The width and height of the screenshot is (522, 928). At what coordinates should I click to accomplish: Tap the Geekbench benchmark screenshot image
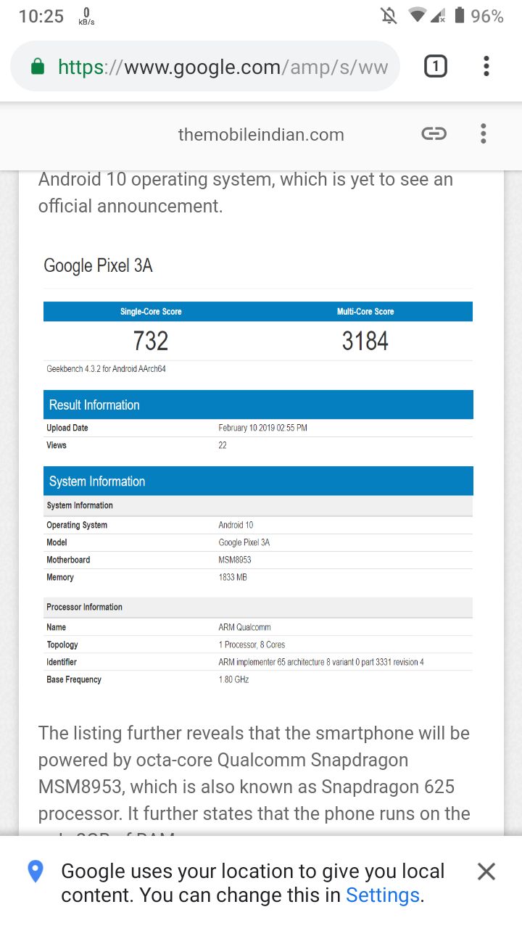(x=258, y=469)
